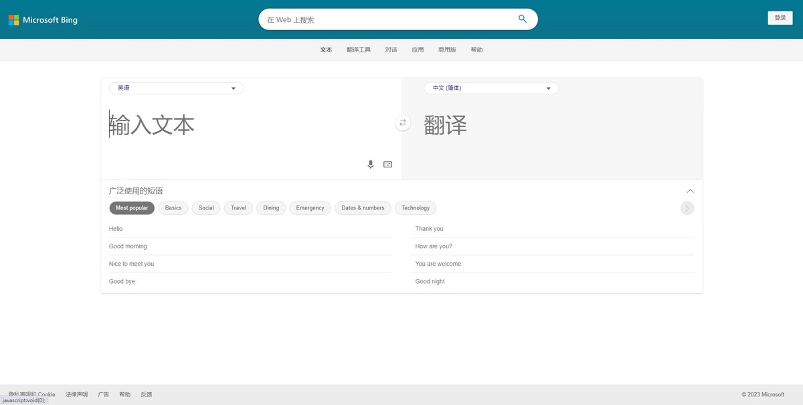
Task: Switch to the 对话 tab
Action: [391, 49]
